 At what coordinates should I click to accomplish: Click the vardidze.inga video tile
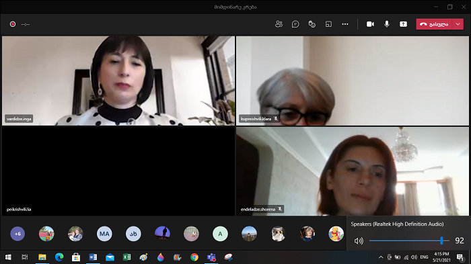118,81
